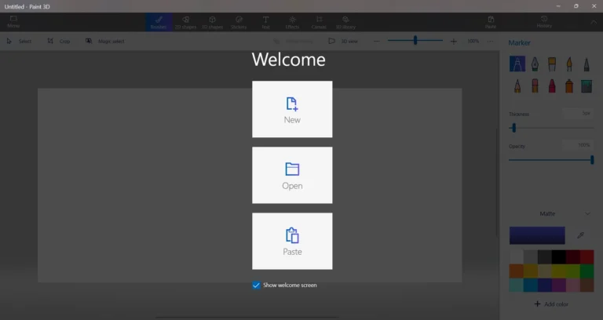
Task: Click the current color preview swatch
Action: (537, 235)
